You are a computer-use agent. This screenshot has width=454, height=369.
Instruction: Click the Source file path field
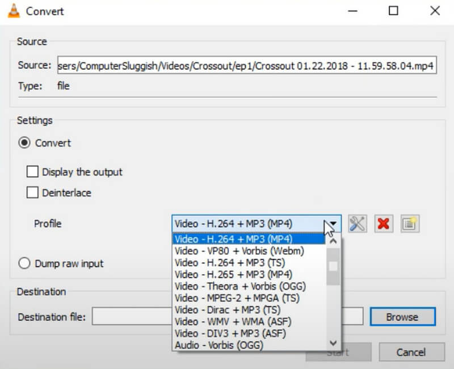coord(246,65)
